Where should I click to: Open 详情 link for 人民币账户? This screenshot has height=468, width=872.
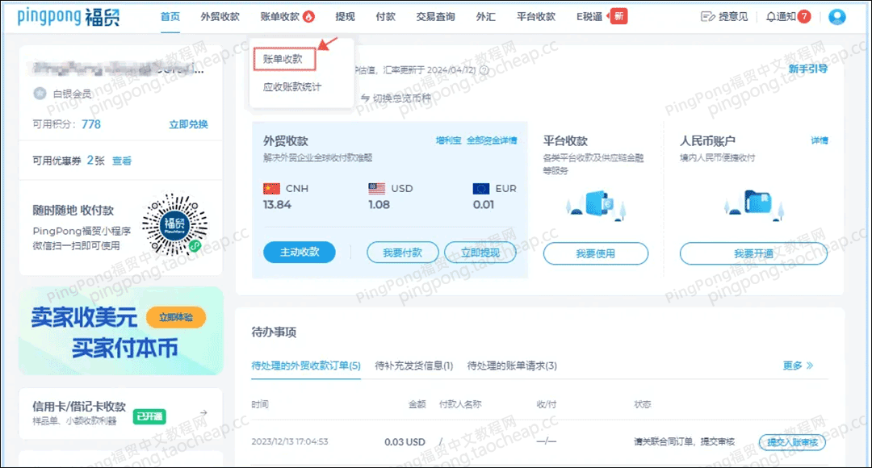(820, 140)
